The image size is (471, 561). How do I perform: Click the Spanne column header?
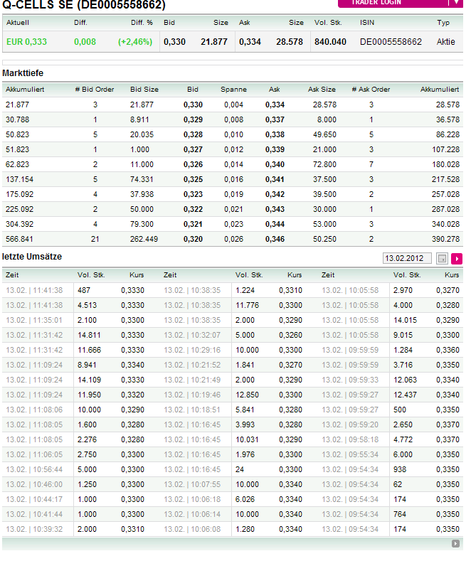coord(233,90)
